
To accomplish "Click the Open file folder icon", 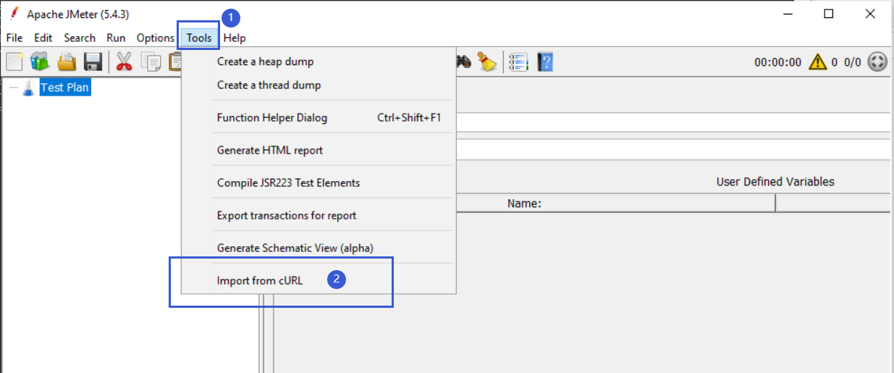I will click(x=67, y=62).
